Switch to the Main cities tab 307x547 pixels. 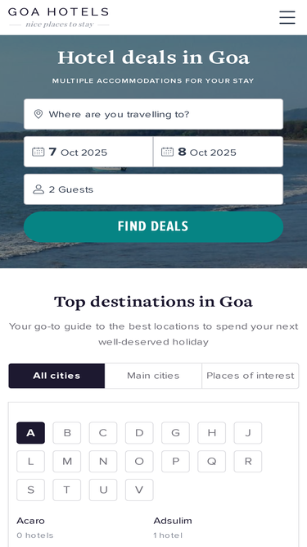point(153,376)
